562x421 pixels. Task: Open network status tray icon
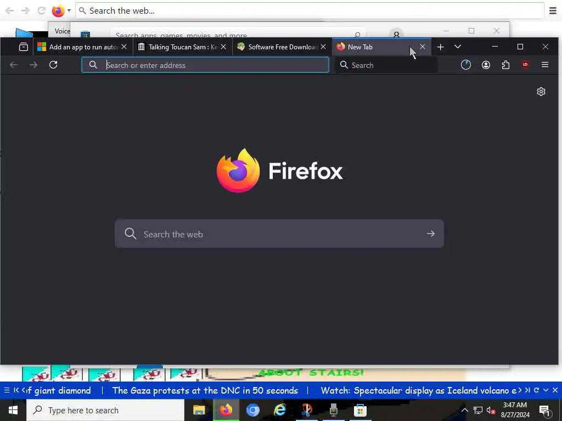478,410
